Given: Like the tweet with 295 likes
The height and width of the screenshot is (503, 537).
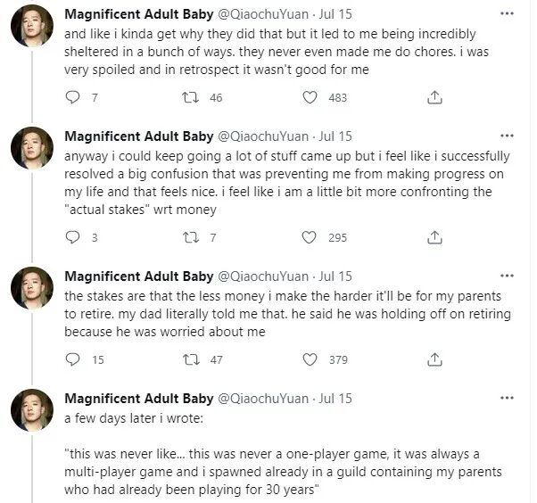Looking at the screenshot, I should 310,237.
